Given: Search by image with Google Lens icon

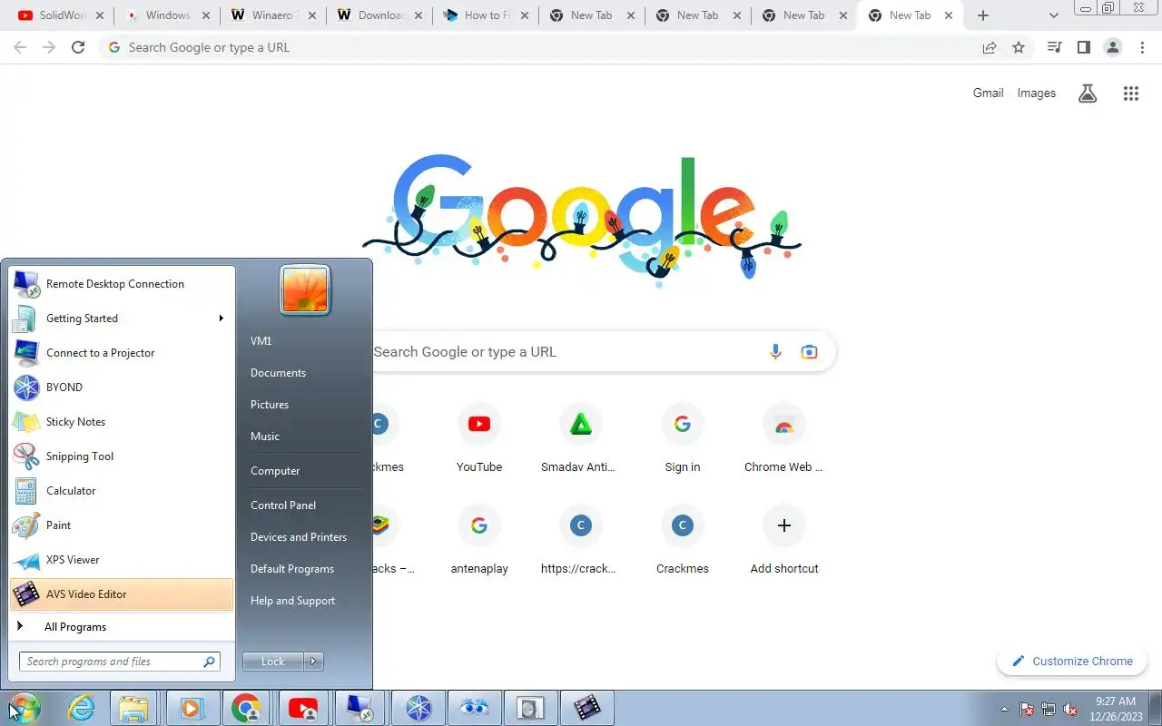Looking at the screenshot, I should click(x=809, y=352).
